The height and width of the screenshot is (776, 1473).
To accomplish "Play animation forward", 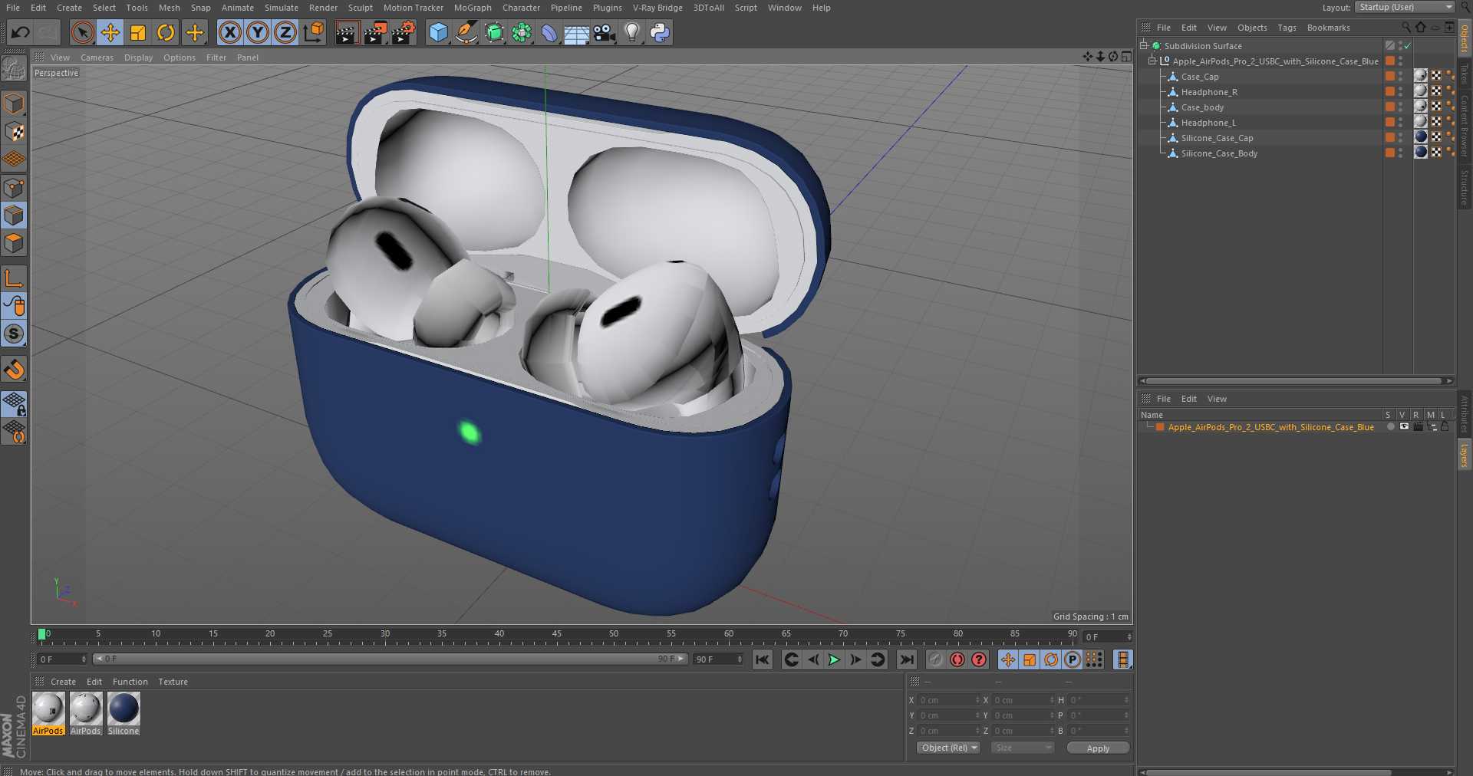I will pos(834,659).
